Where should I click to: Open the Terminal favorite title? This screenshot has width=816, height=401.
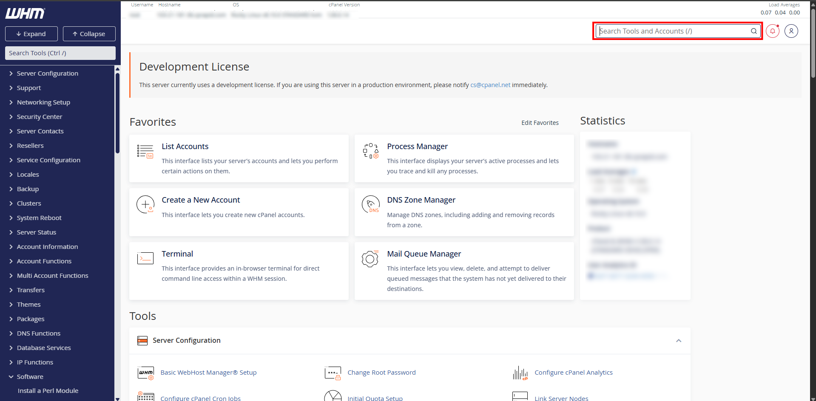point(177,254)
